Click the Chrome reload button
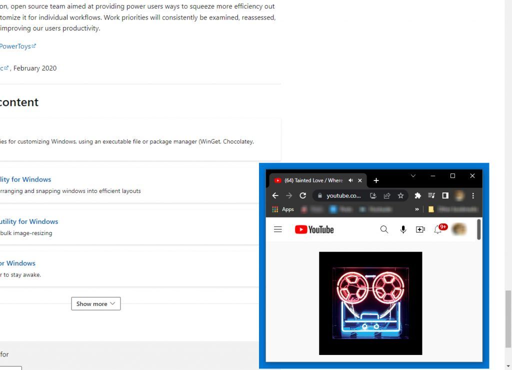The width and height of the screenshot is (512, 370). (x=303, y=195)
